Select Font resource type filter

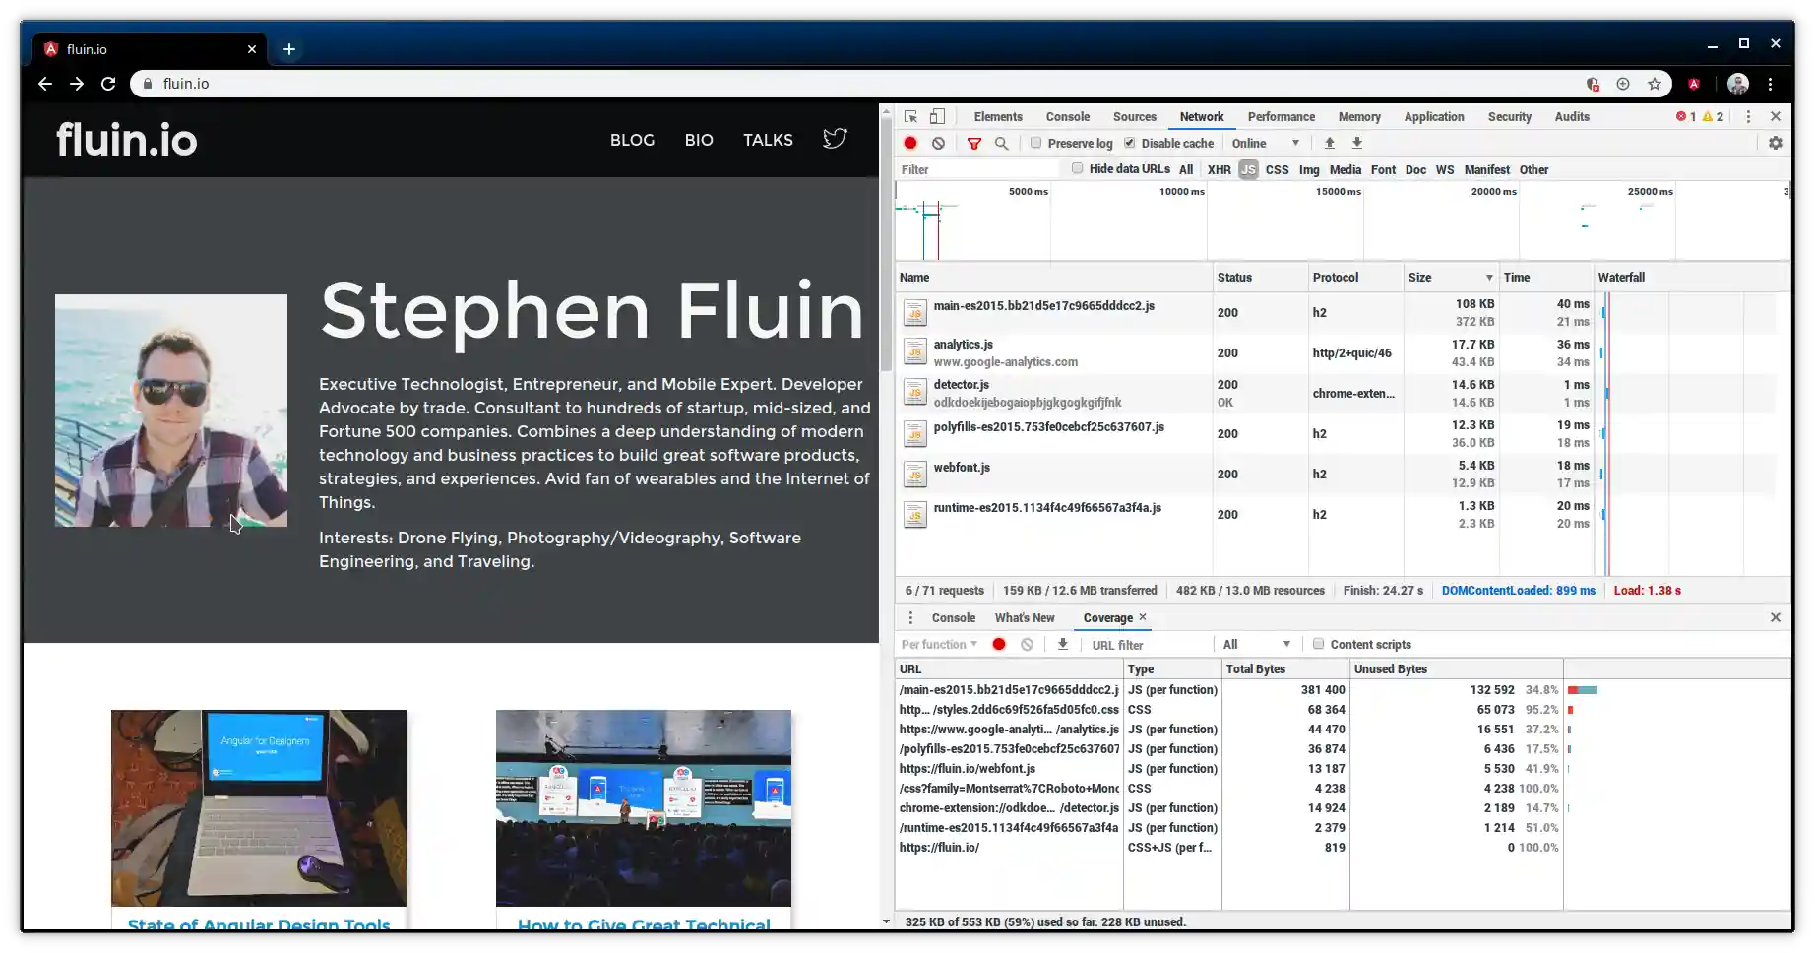[x=1383, y=169]
